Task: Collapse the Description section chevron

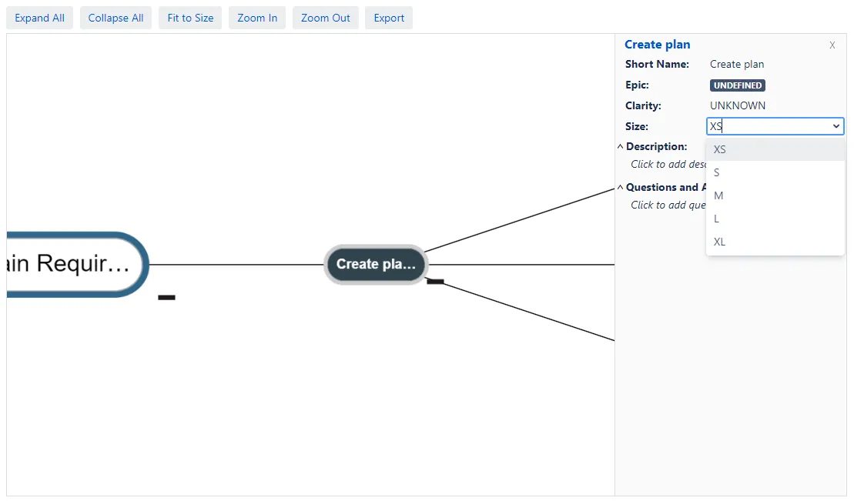Action: click(620, 146)
